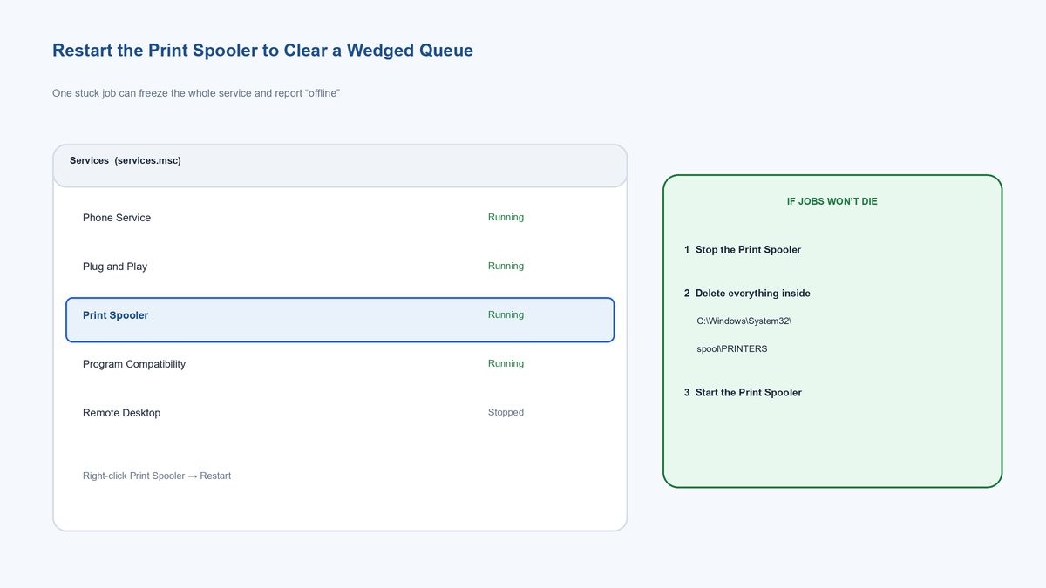Click the subtitle about one stuck job
The width and height of the screenshot is (1046, 588).
point(196,92)
